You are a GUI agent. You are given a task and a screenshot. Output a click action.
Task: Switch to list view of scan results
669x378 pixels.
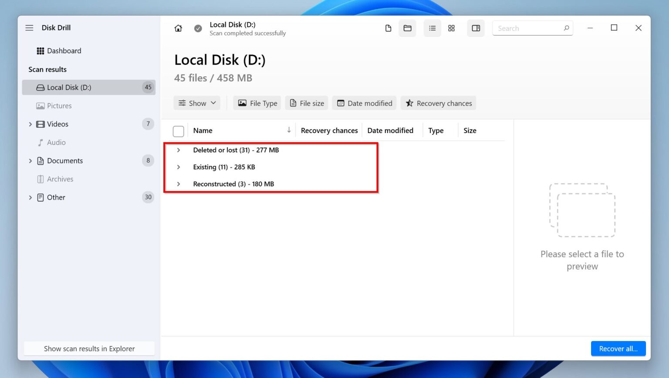pos(432,28)
